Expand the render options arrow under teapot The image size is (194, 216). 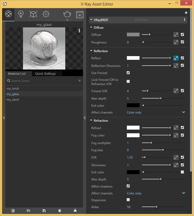coord(67,20)
